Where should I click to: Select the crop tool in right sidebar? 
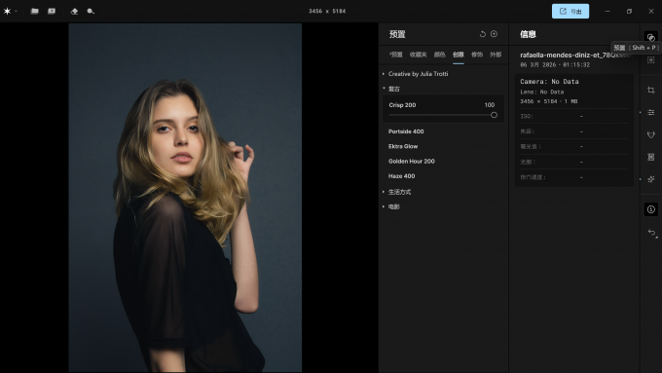coord(651,90)
